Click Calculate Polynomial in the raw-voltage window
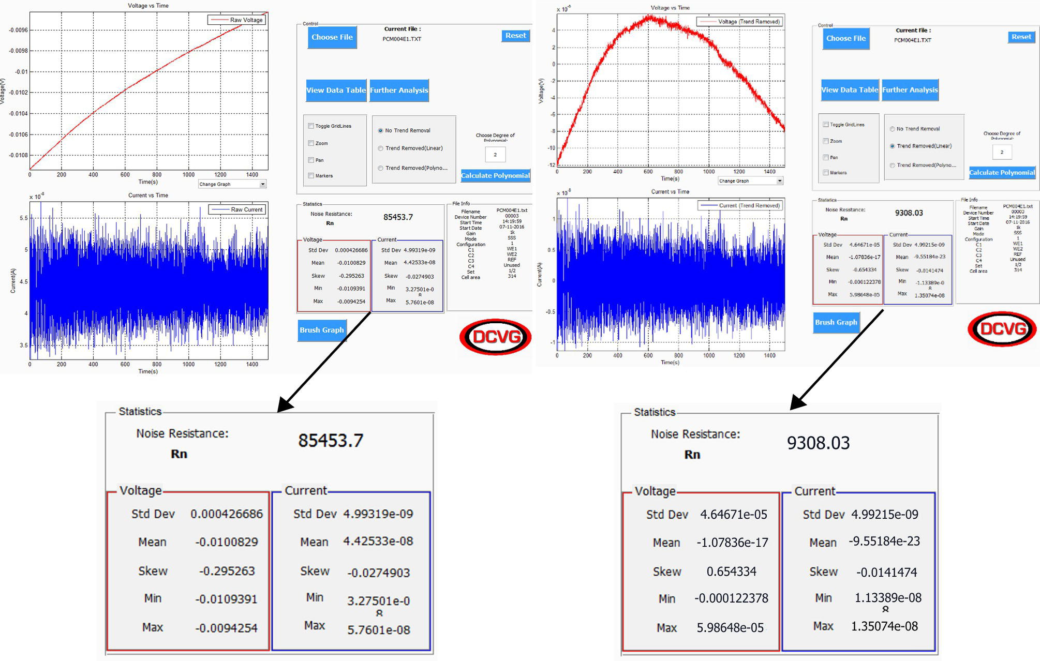Viewport: 1040px width, 661px height. coord(495,175)
